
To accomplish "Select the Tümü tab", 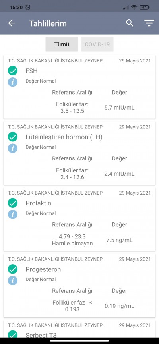I will [62, 44].
